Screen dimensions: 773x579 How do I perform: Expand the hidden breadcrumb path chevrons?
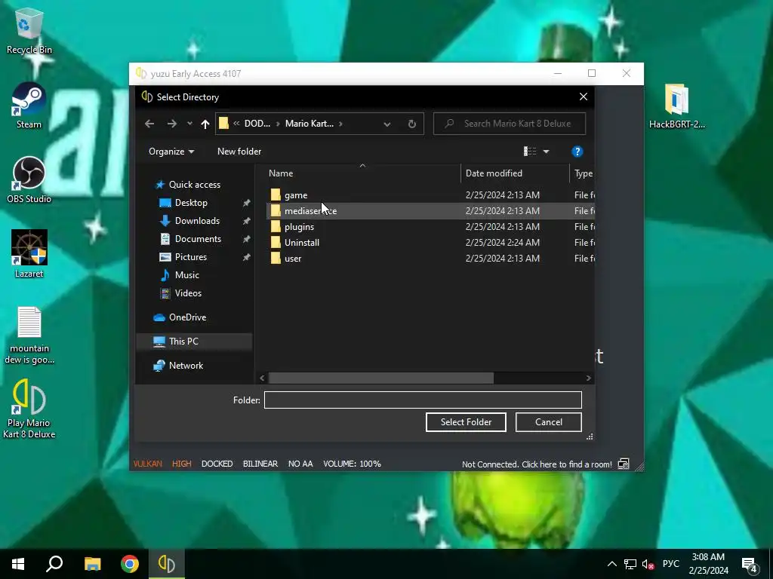(236, 124)
